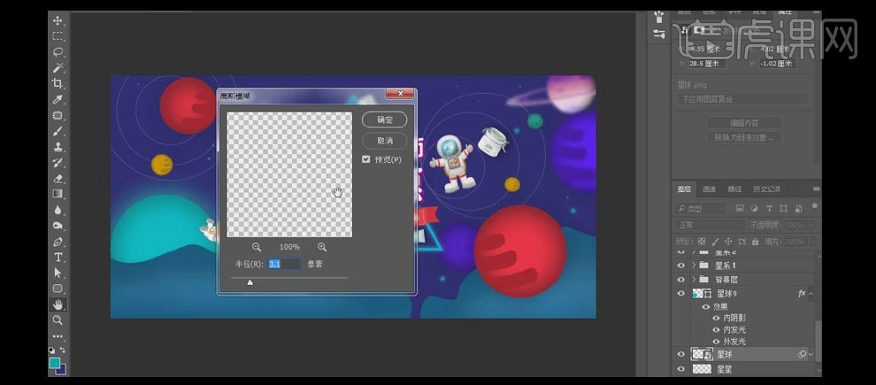The height and width of the screenshot is (385, 876).
Task: Select the Brush tool
Action: tap(58, 131)
